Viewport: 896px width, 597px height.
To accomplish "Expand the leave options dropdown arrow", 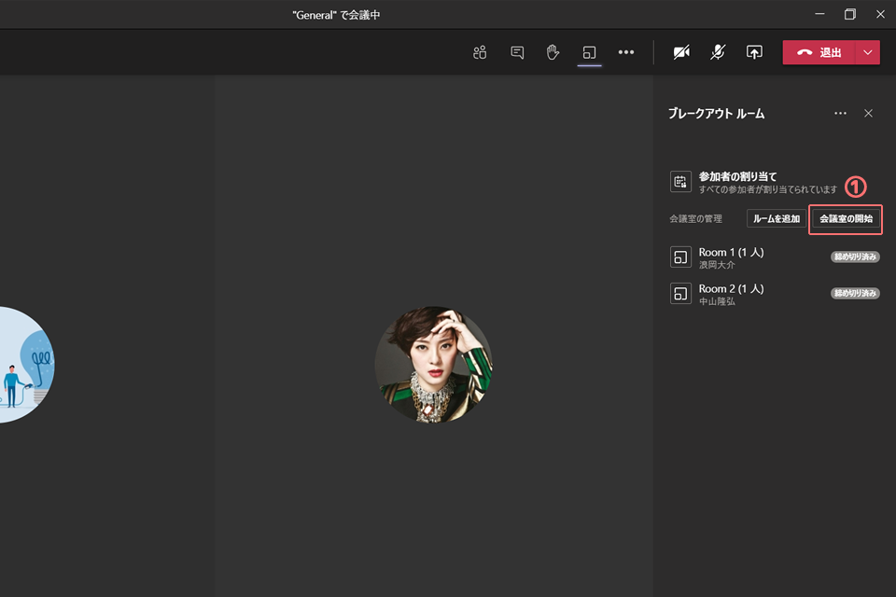I will pyautogui.click(x=867, y=52).
